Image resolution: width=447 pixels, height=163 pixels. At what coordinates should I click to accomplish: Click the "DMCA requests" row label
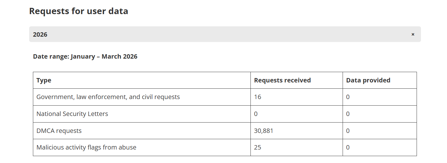click(x=59, y=131)
